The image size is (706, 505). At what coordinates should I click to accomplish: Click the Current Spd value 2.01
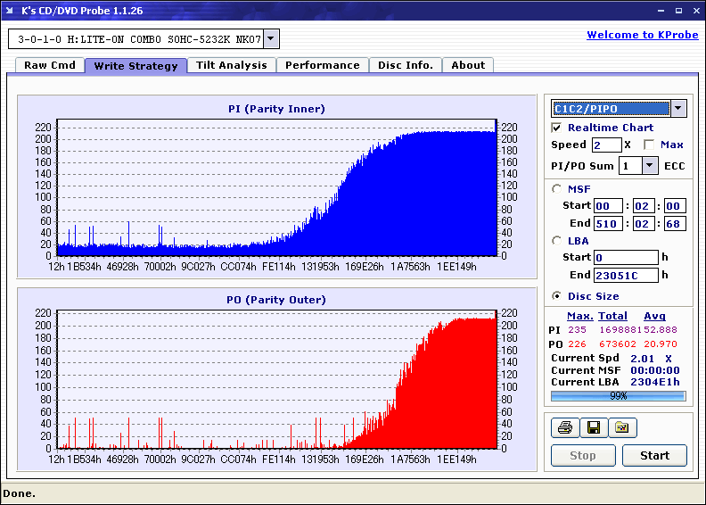(x=642, y=359)
